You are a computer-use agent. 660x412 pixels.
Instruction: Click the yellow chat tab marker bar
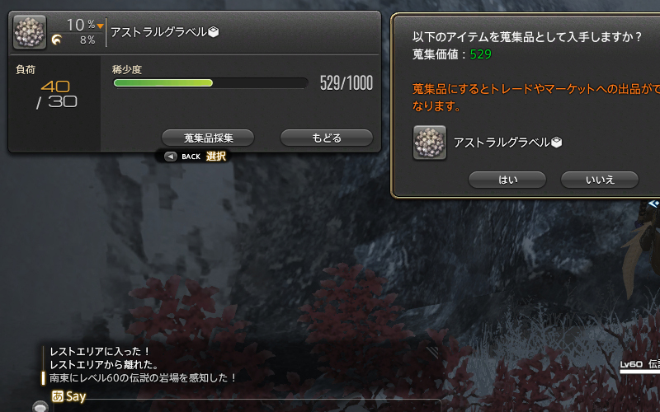click(43, 378)
